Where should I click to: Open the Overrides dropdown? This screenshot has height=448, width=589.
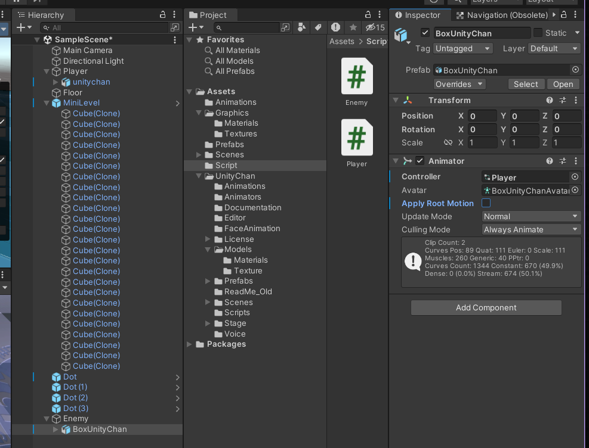[459, 84]
